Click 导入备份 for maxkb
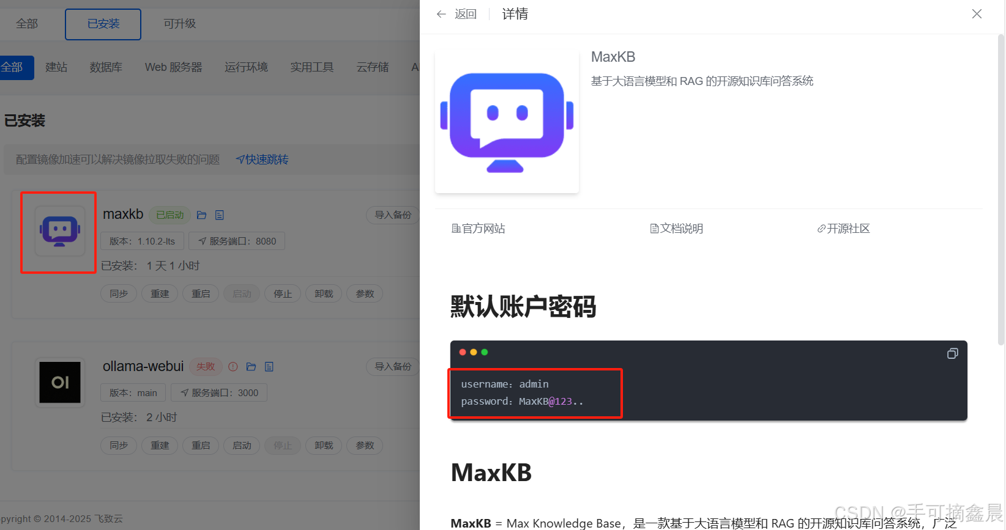The width and height of the screenshot is (1006, 530). (393, 215)
